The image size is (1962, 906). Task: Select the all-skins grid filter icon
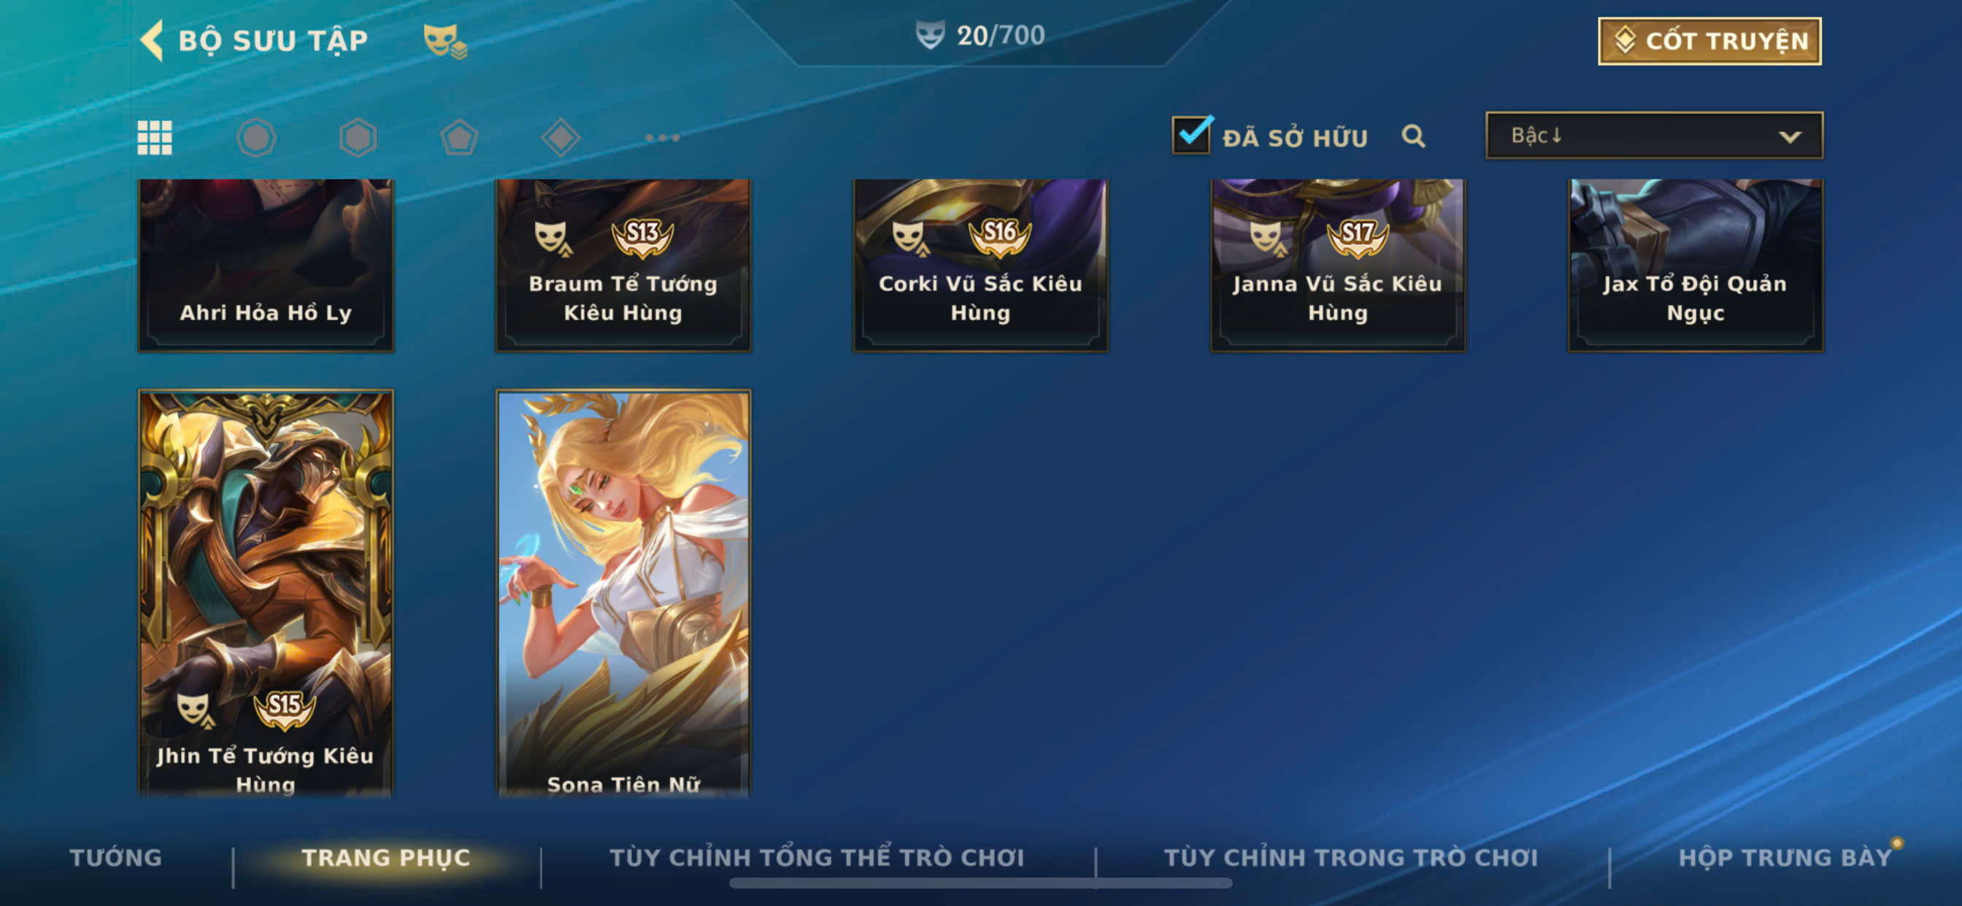pyautogui.click(x=155, y=138)
